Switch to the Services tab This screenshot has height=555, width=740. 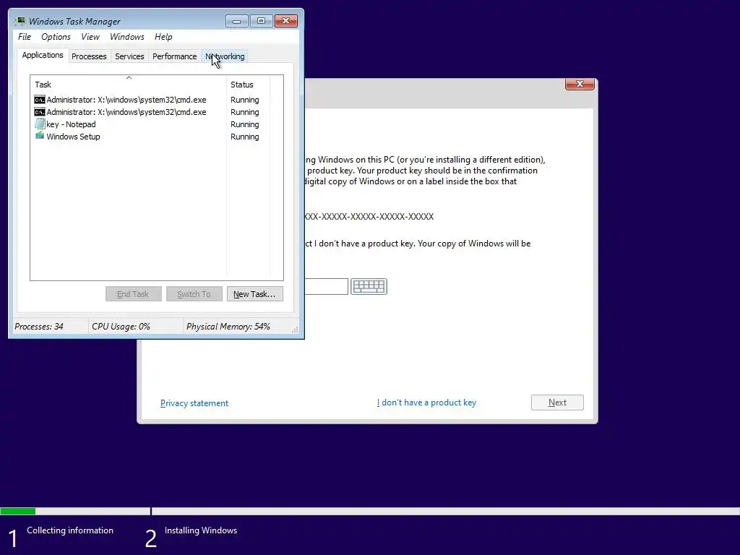(x=129, y=56)
